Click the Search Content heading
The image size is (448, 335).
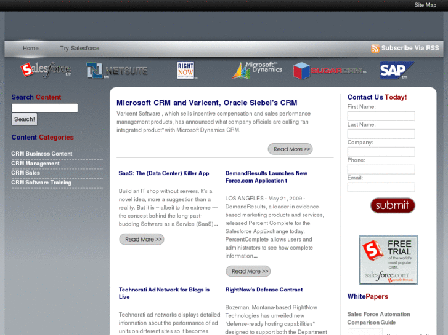click(36, 97)
